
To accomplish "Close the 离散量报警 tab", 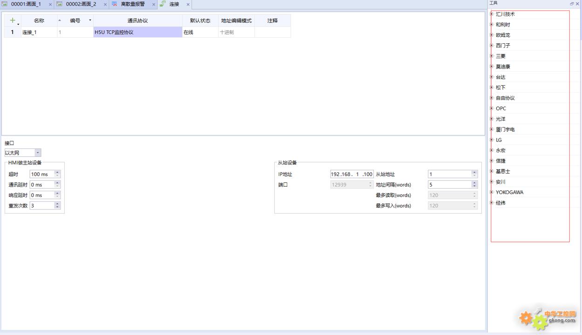I will (154, 4).
